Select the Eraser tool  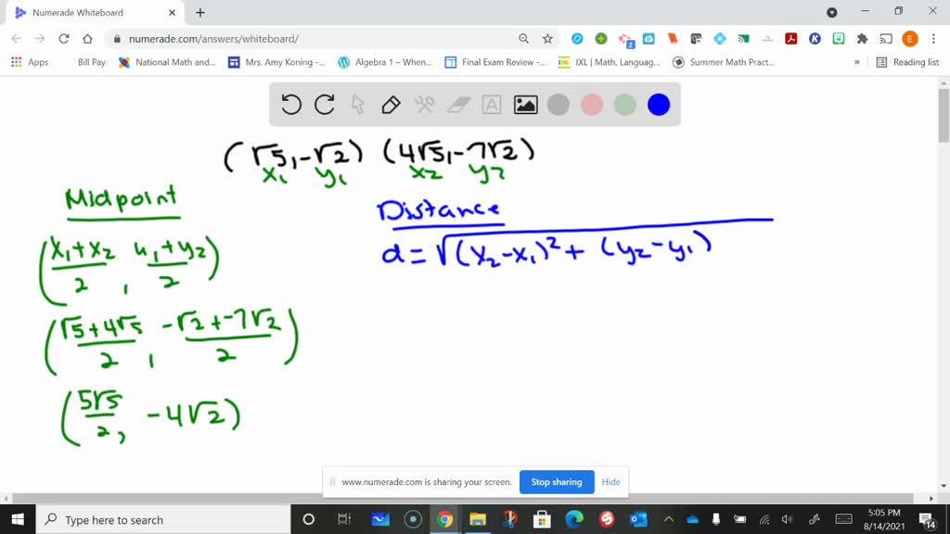(456, 105)
